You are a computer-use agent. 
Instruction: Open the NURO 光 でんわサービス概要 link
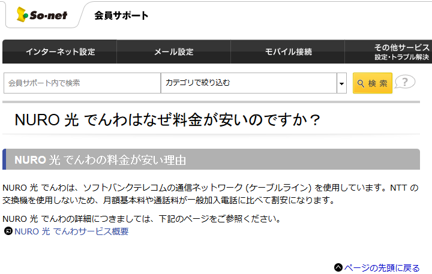coord(71,231)
